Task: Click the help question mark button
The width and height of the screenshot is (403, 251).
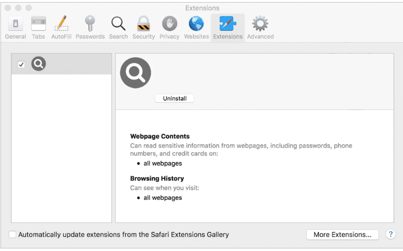Action: [390, 234]
